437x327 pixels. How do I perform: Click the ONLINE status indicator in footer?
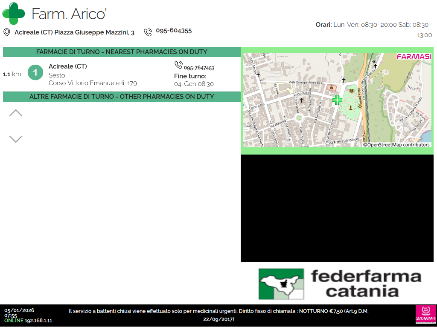[14, 321]
